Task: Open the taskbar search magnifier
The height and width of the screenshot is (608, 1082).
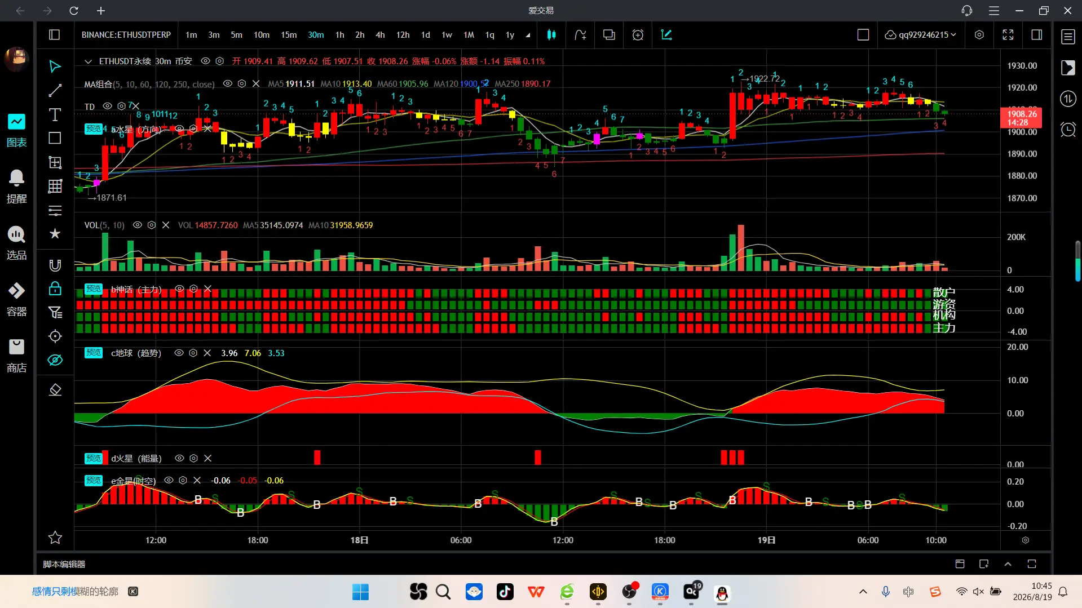Action: pos(443,592)
